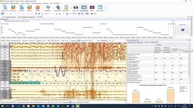Switch to Start page tab
Image resolution: width=193 pixels, height=108 pixels.
coord(9,17)
